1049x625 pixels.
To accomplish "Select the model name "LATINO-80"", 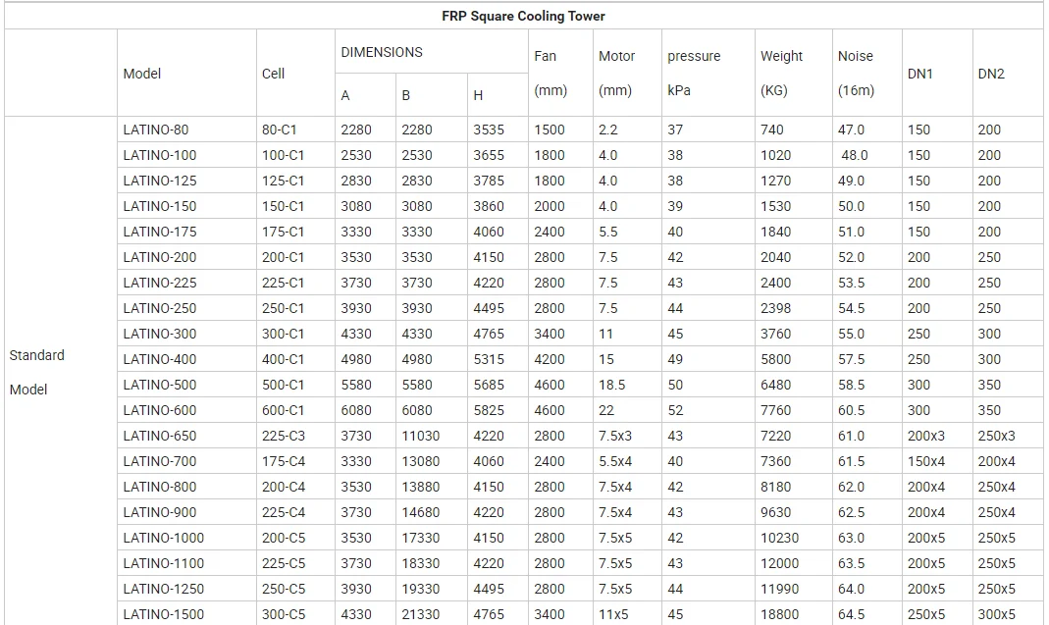I will point(156,130).
